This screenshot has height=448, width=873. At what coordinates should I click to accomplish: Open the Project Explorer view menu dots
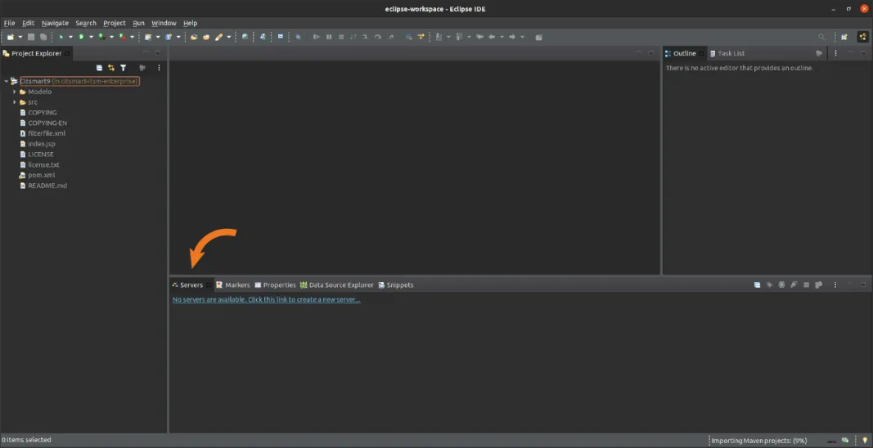pyautogui.click(x=159, y=67)
